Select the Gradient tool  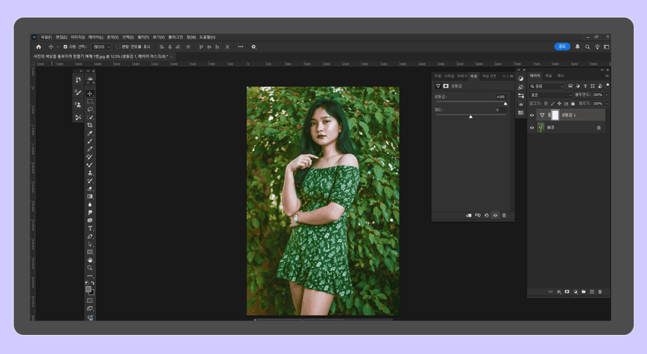[x=90, y=197]
